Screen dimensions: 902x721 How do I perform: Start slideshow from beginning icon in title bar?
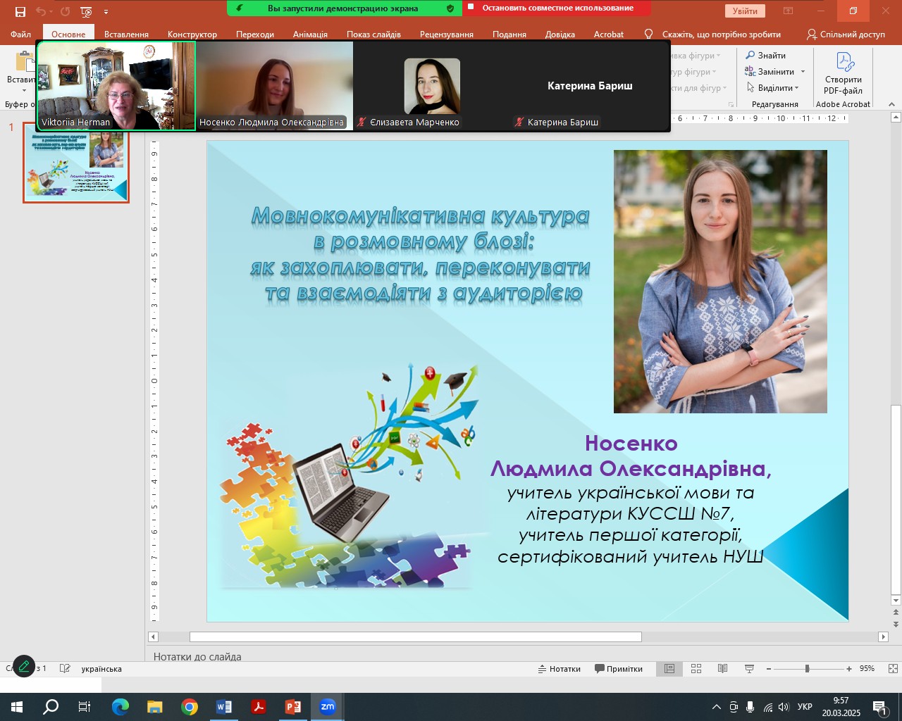(x=87, y=11)
